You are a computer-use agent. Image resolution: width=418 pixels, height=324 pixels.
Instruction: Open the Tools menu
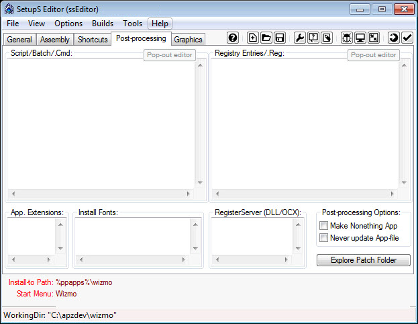click(132, 24)
